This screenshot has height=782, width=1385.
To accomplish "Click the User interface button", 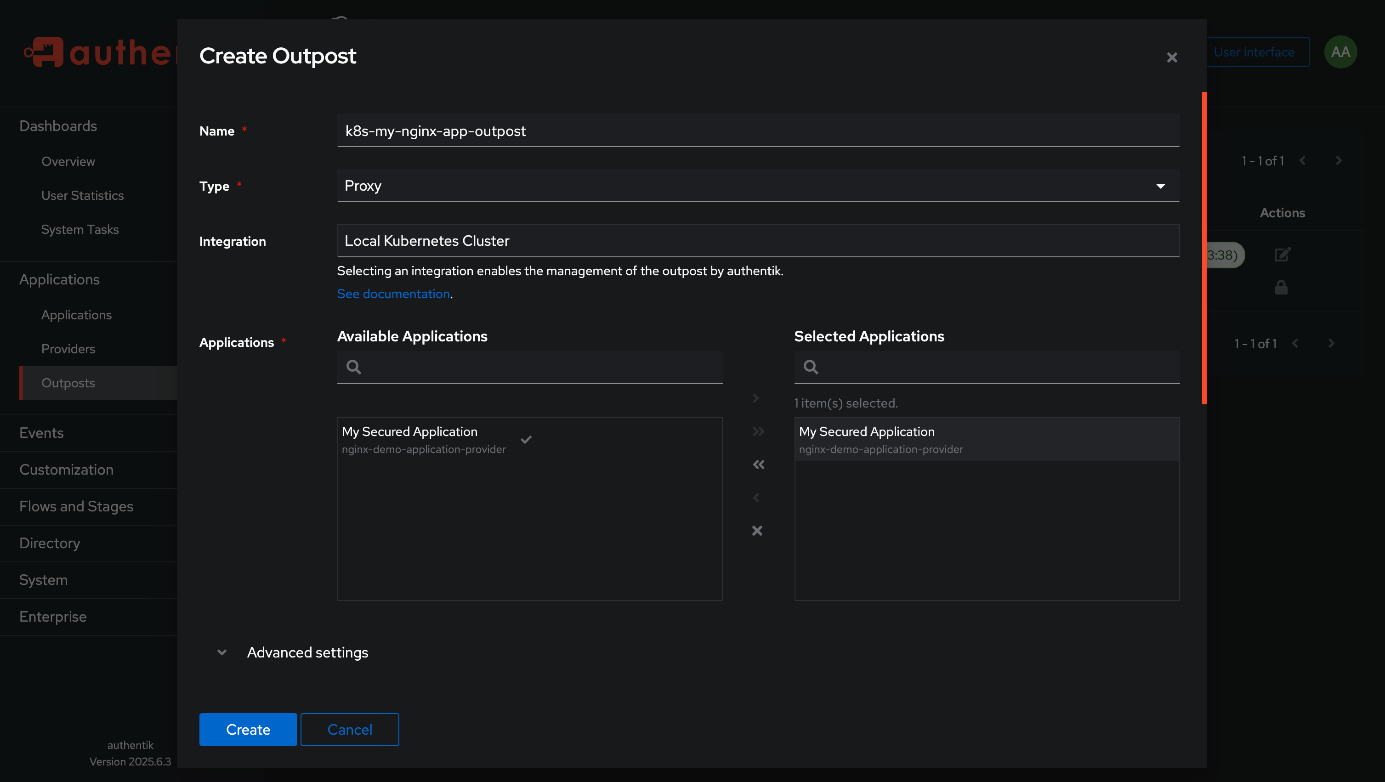I will [1257, 52].
